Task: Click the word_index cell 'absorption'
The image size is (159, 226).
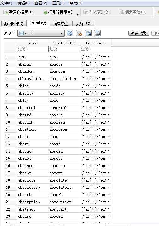Action: click(64, 202)
